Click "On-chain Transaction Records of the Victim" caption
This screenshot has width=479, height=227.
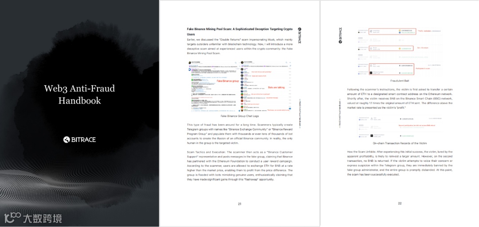(x=400, y=143)
